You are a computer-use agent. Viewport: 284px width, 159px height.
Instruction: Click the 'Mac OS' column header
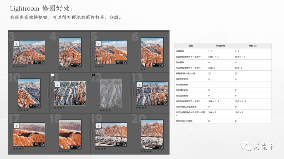point(253,46)
